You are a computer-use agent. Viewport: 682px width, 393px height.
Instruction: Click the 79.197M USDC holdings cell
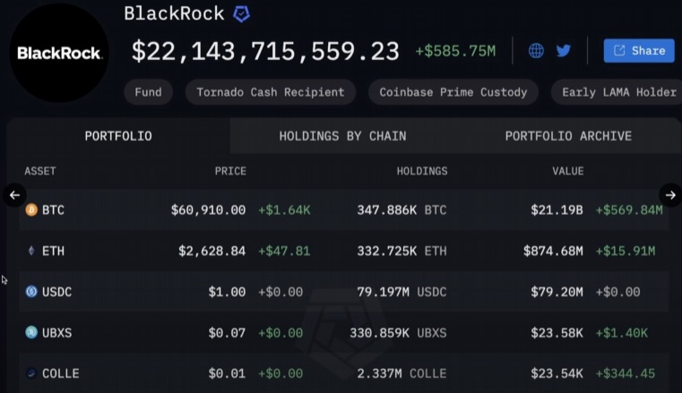click(x=401, y=292)
